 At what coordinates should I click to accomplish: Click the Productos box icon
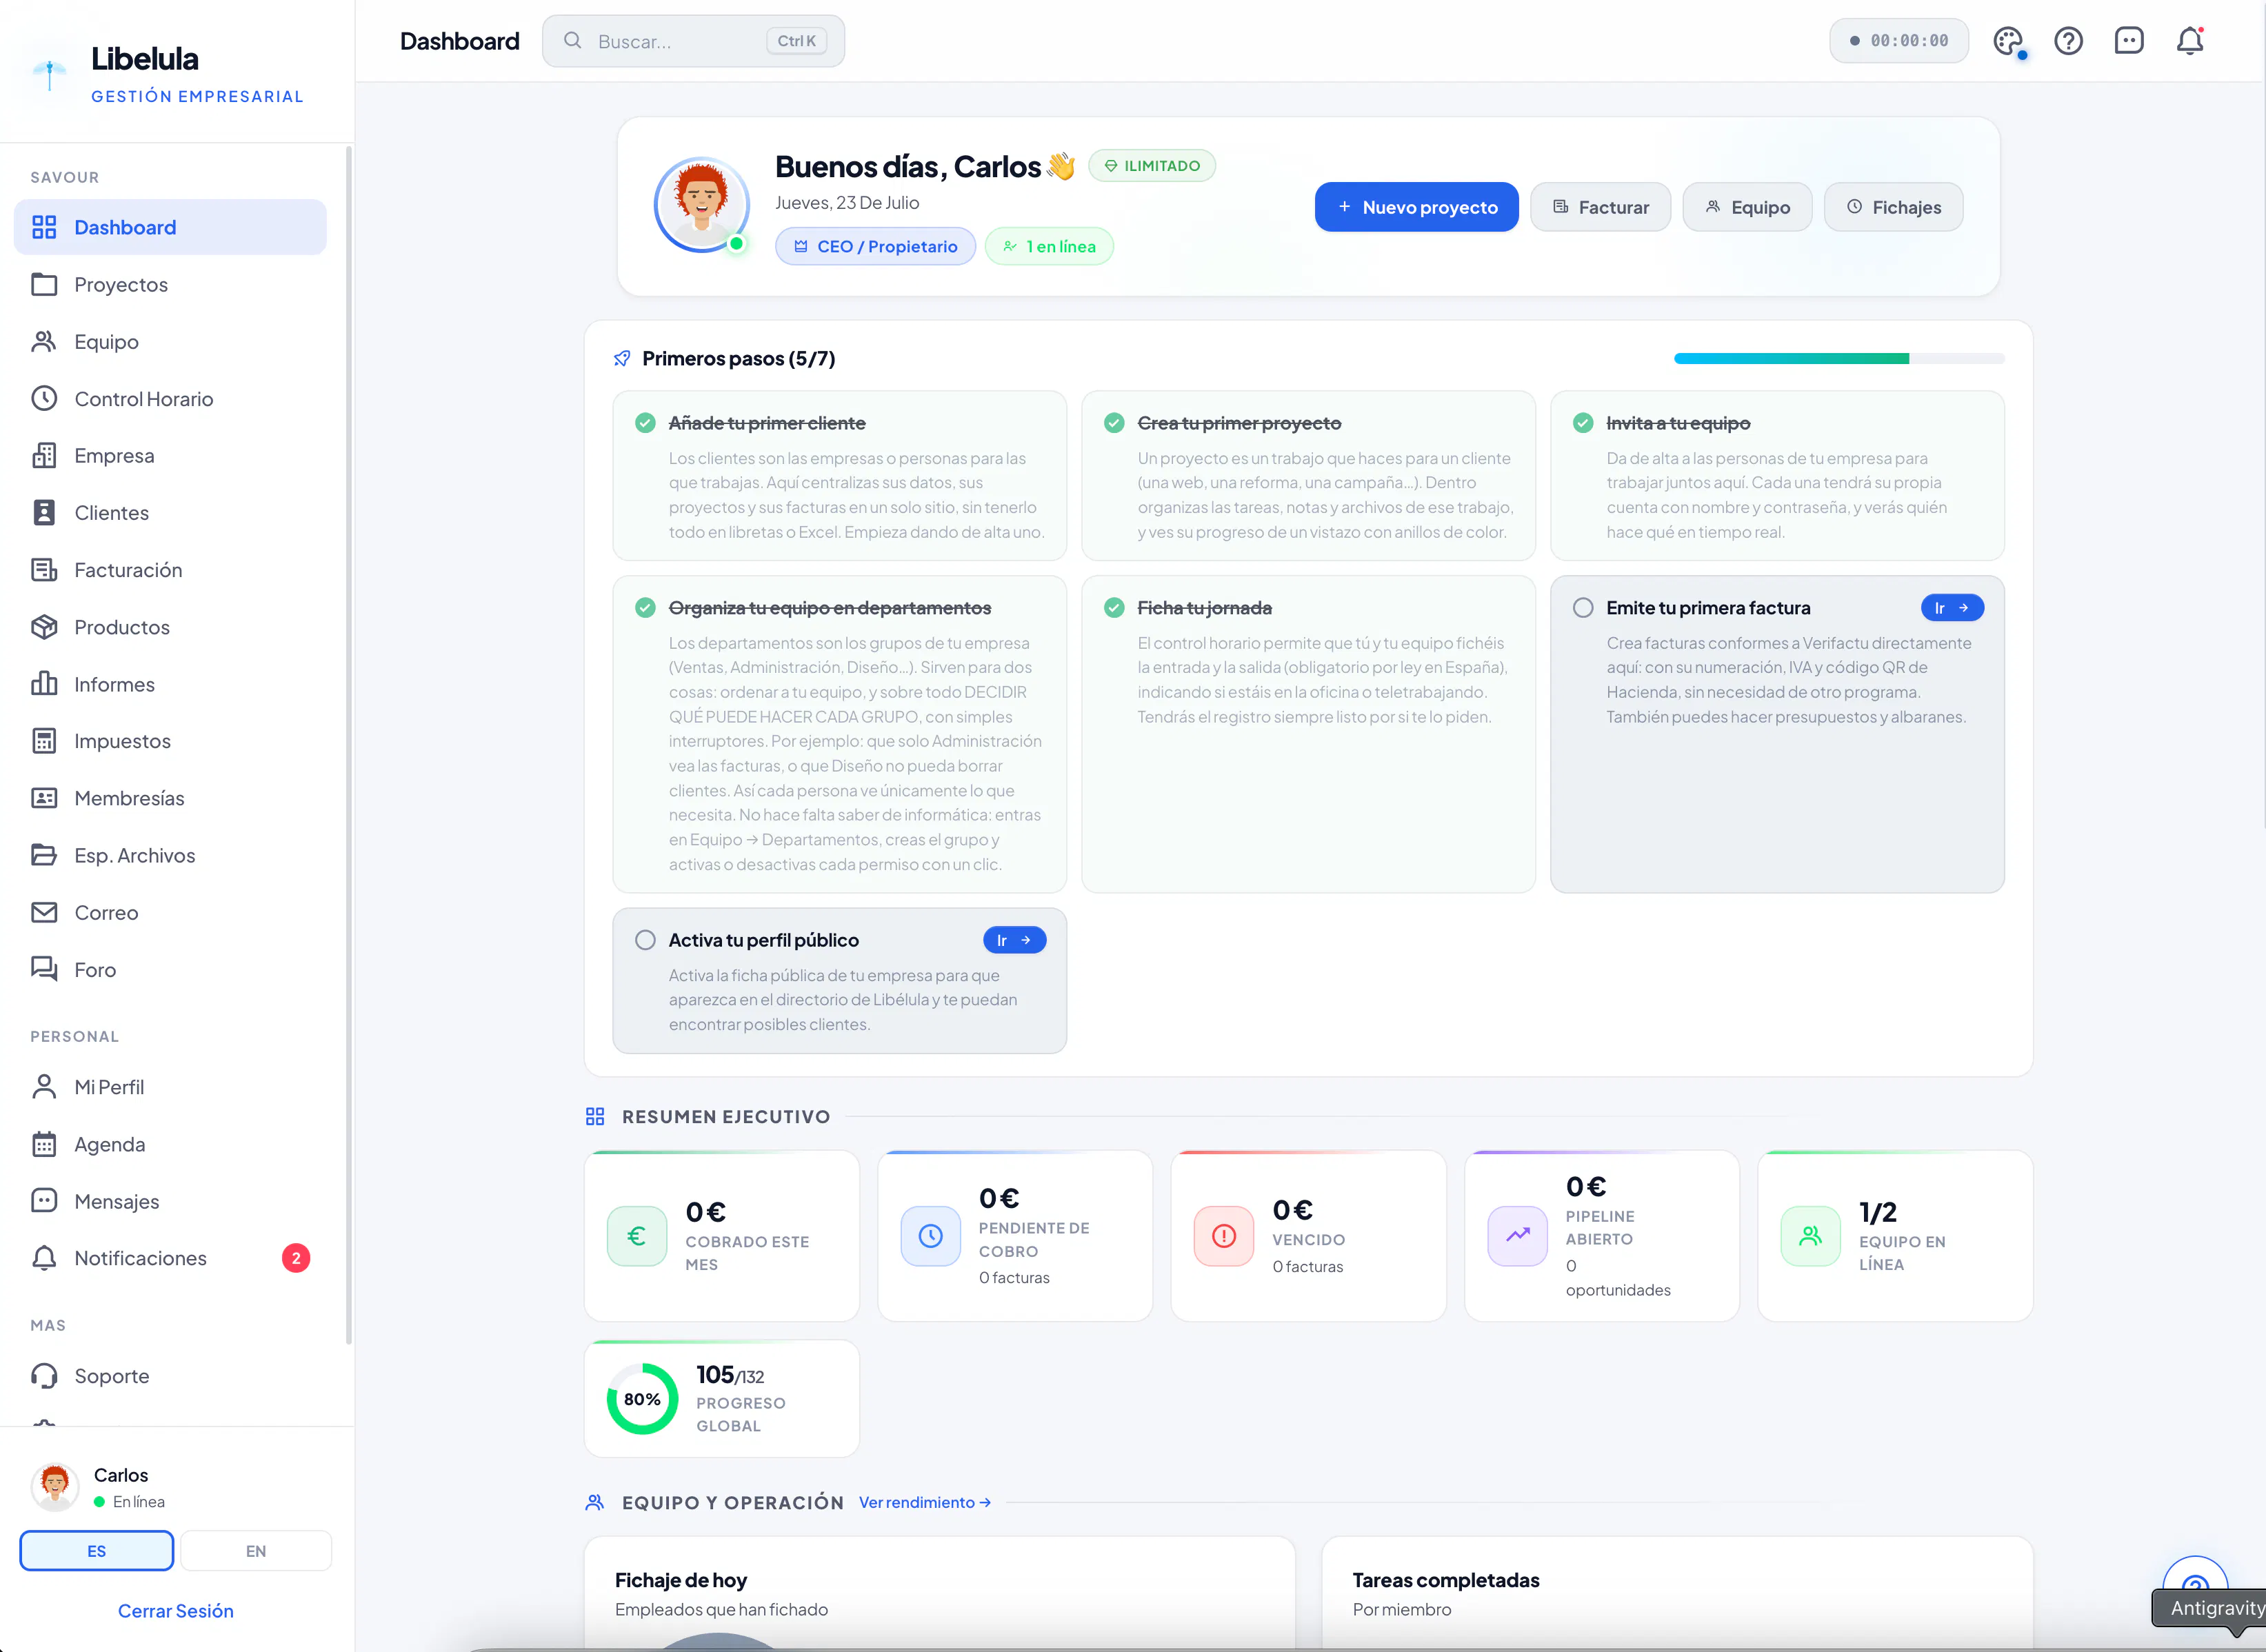tap(44, 627)
